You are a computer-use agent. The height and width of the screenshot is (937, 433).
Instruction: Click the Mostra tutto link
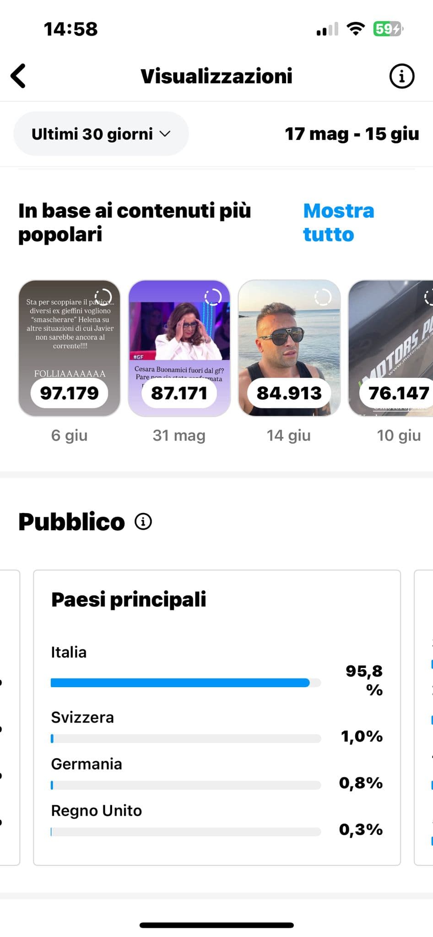pos(338,223)
